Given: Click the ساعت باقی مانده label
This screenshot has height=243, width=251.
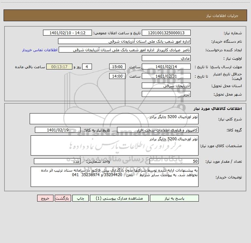Looking at the screenshot, I should [x=30, y=67].
